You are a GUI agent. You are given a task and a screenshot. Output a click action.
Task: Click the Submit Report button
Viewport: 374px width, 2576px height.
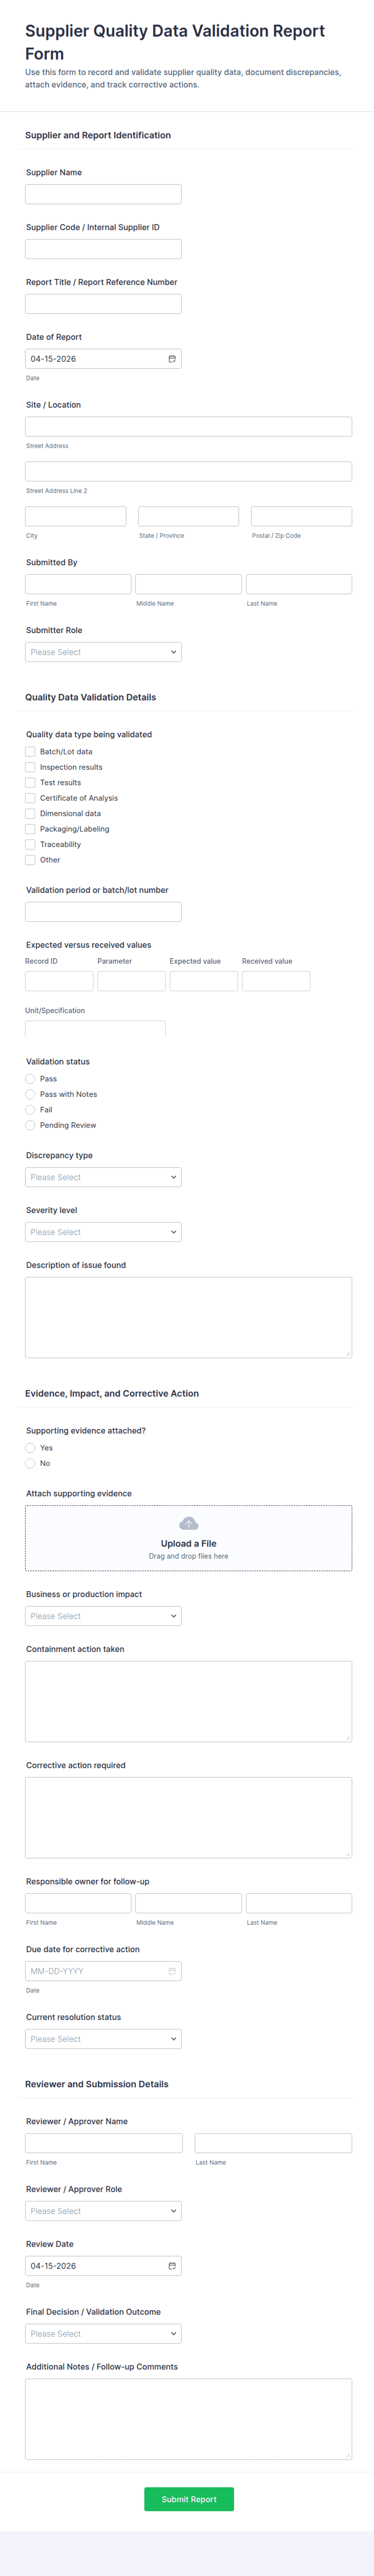[188, 2499]
